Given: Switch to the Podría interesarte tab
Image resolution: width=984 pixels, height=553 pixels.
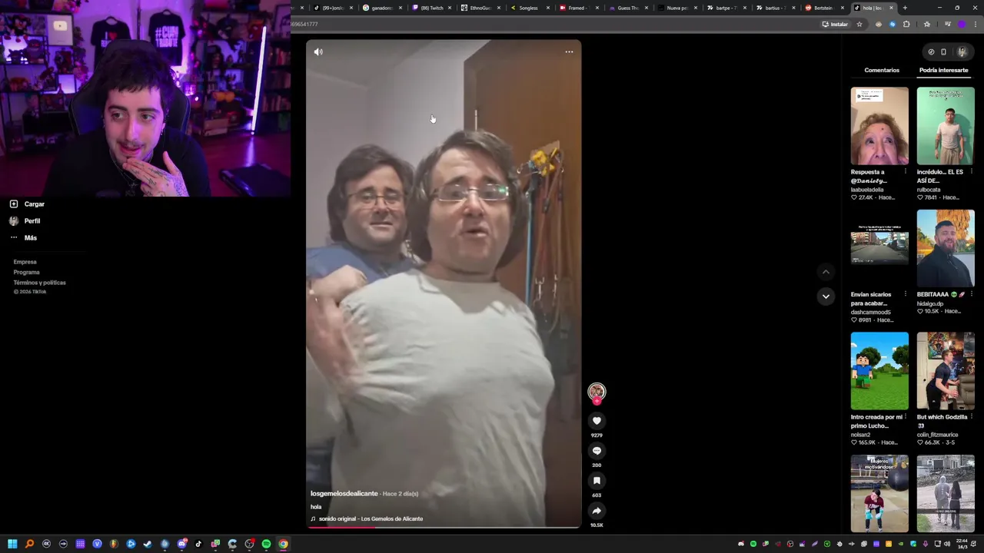Looking at the screenshot, I should coord(943,70).
